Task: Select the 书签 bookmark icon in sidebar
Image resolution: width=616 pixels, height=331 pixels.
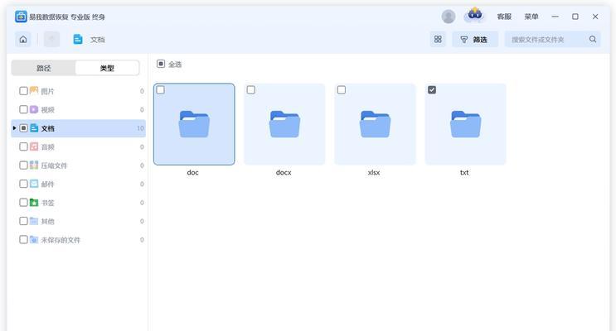Action: (x=34, y=203)
